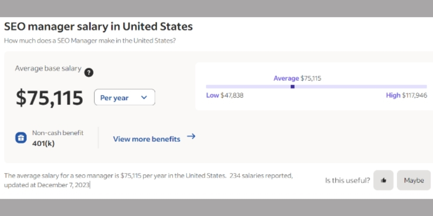
Task: Click the thumbs up icon button
Action: tap(383, 180)
